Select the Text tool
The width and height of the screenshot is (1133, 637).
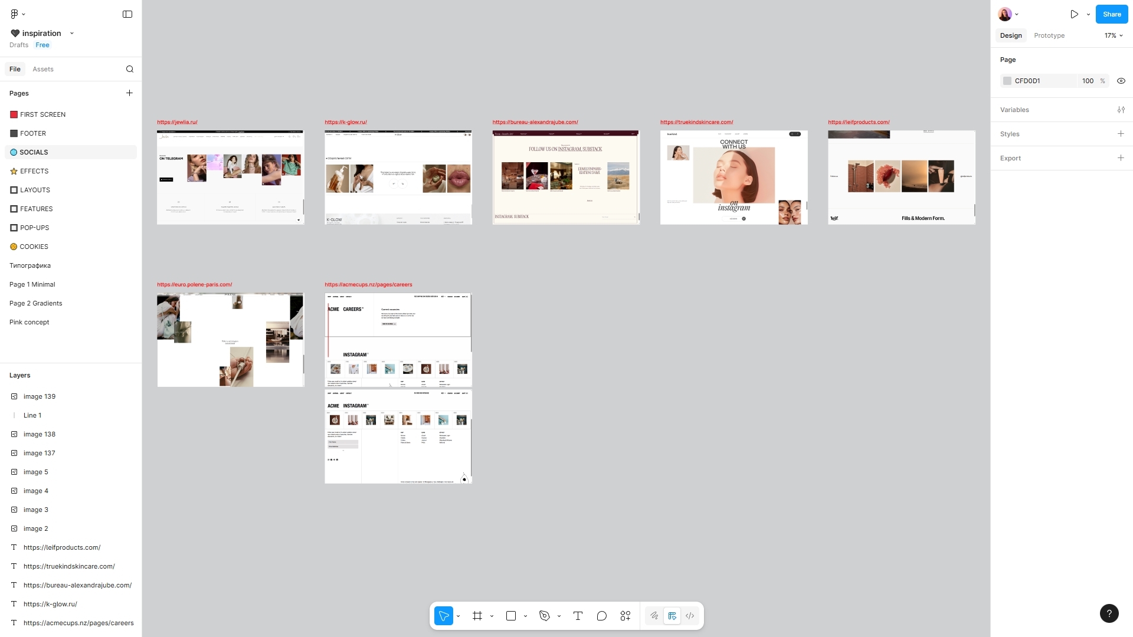(578, 616)
